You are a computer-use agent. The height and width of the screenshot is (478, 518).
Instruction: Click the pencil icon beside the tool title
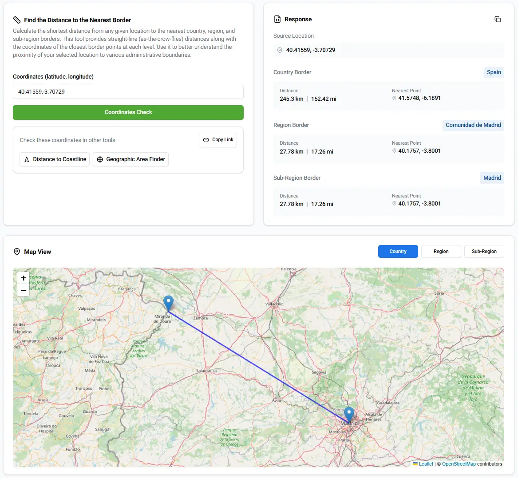pyautogui.click(x=17, y=20)
